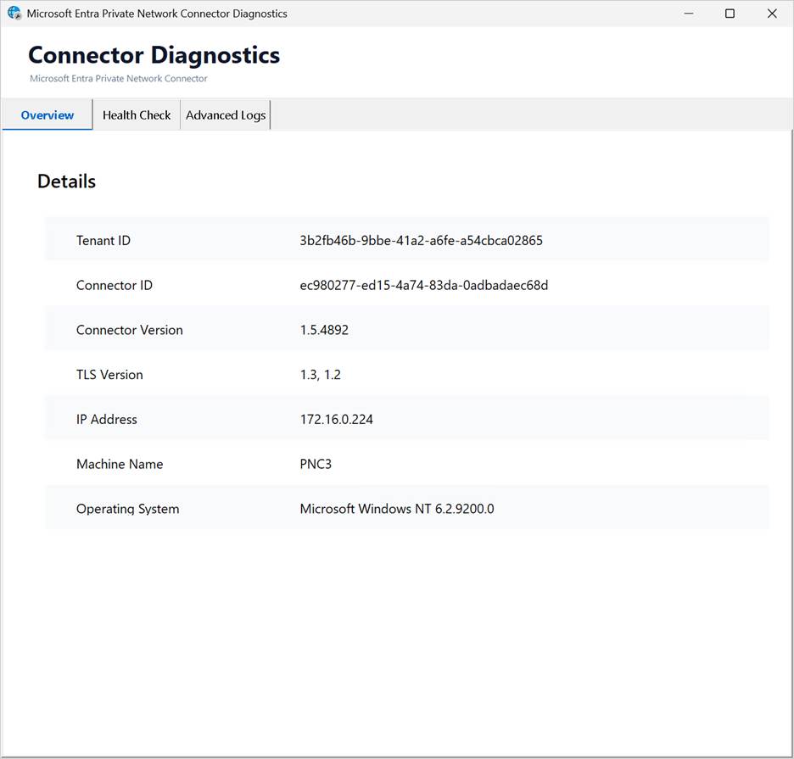Switch to the Overview tab
Viewport: 794px width, 759px height.
point(48,115)
